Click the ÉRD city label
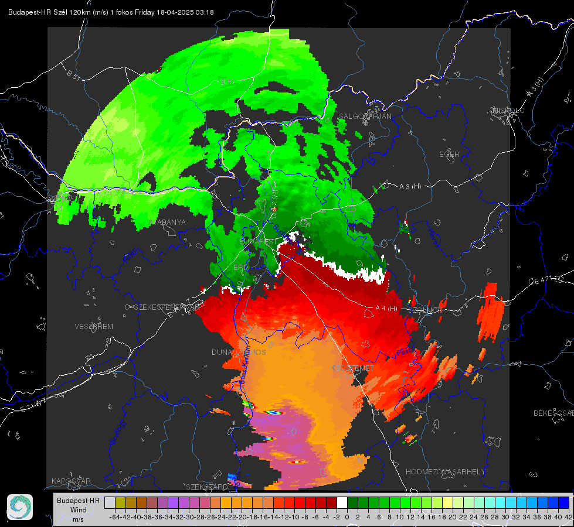Screen dimensions: 574x527 pos(240,268)
